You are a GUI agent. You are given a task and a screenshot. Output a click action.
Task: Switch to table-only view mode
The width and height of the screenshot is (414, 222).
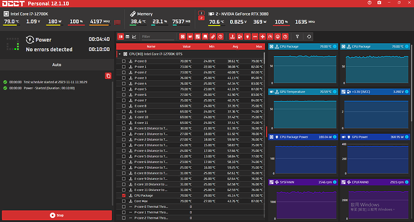coord(128,37)
